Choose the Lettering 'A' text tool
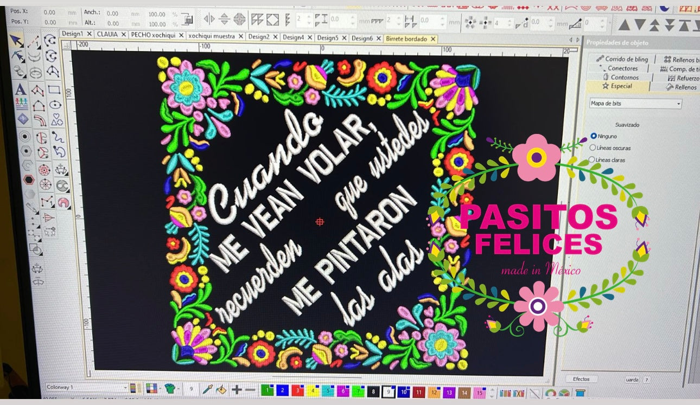 coord(20,89)
